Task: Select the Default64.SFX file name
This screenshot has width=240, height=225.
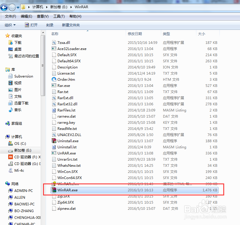Action: 69,61
